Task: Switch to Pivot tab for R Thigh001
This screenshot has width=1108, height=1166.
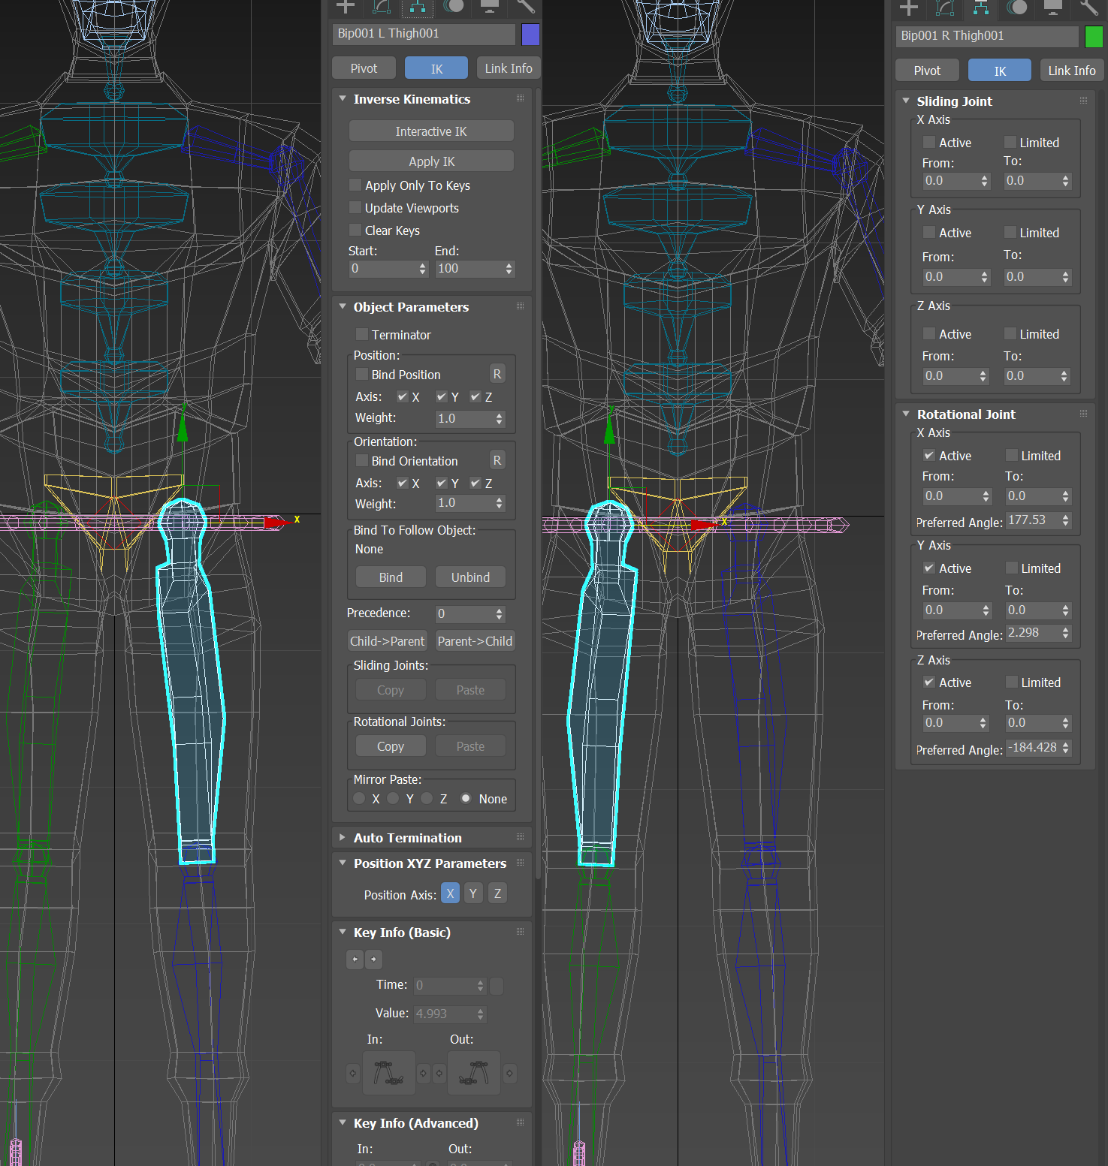Action: (927, 71)
